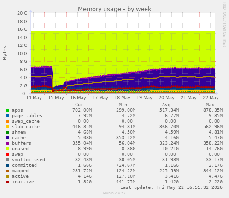Click the lime unused area in graph
Image resolution: width=229 pixels, height=198 pixels.
[x=123, y=49]
